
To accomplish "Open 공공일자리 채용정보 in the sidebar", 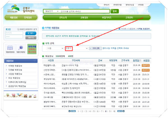I will 17,86.
